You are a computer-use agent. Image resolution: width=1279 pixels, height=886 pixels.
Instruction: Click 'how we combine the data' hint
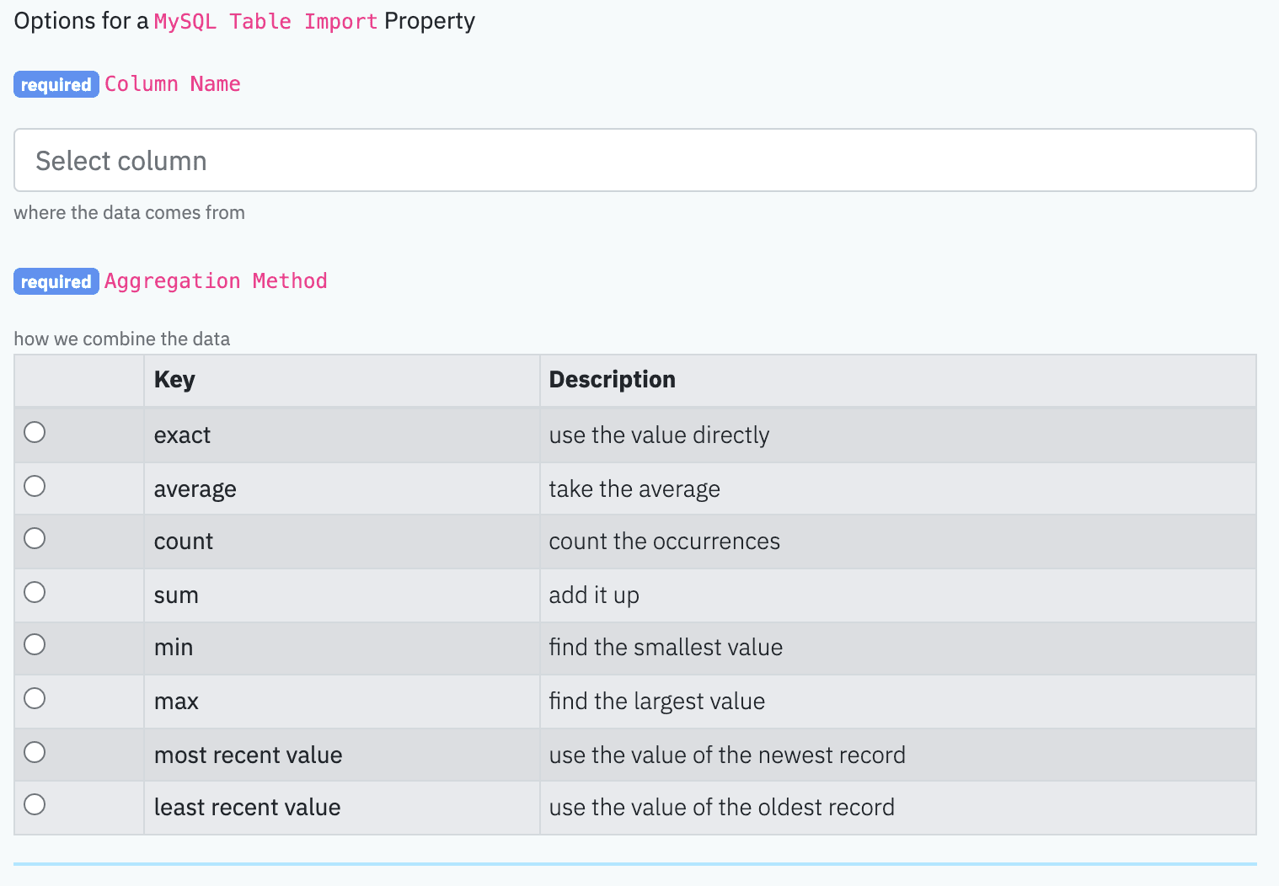click(x=122, y=339)
